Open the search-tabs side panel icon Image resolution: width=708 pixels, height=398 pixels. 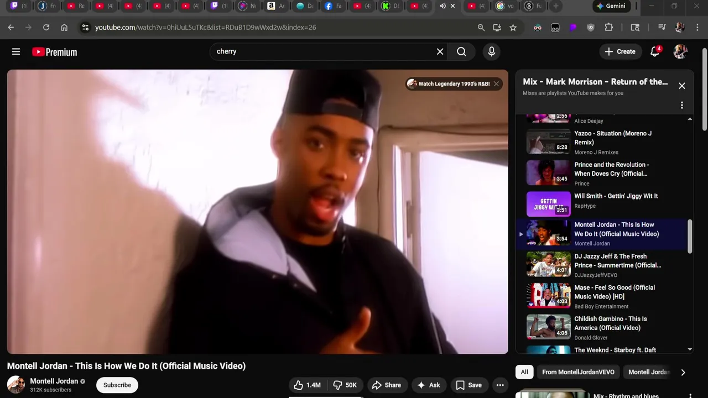[x=635, y=27]
